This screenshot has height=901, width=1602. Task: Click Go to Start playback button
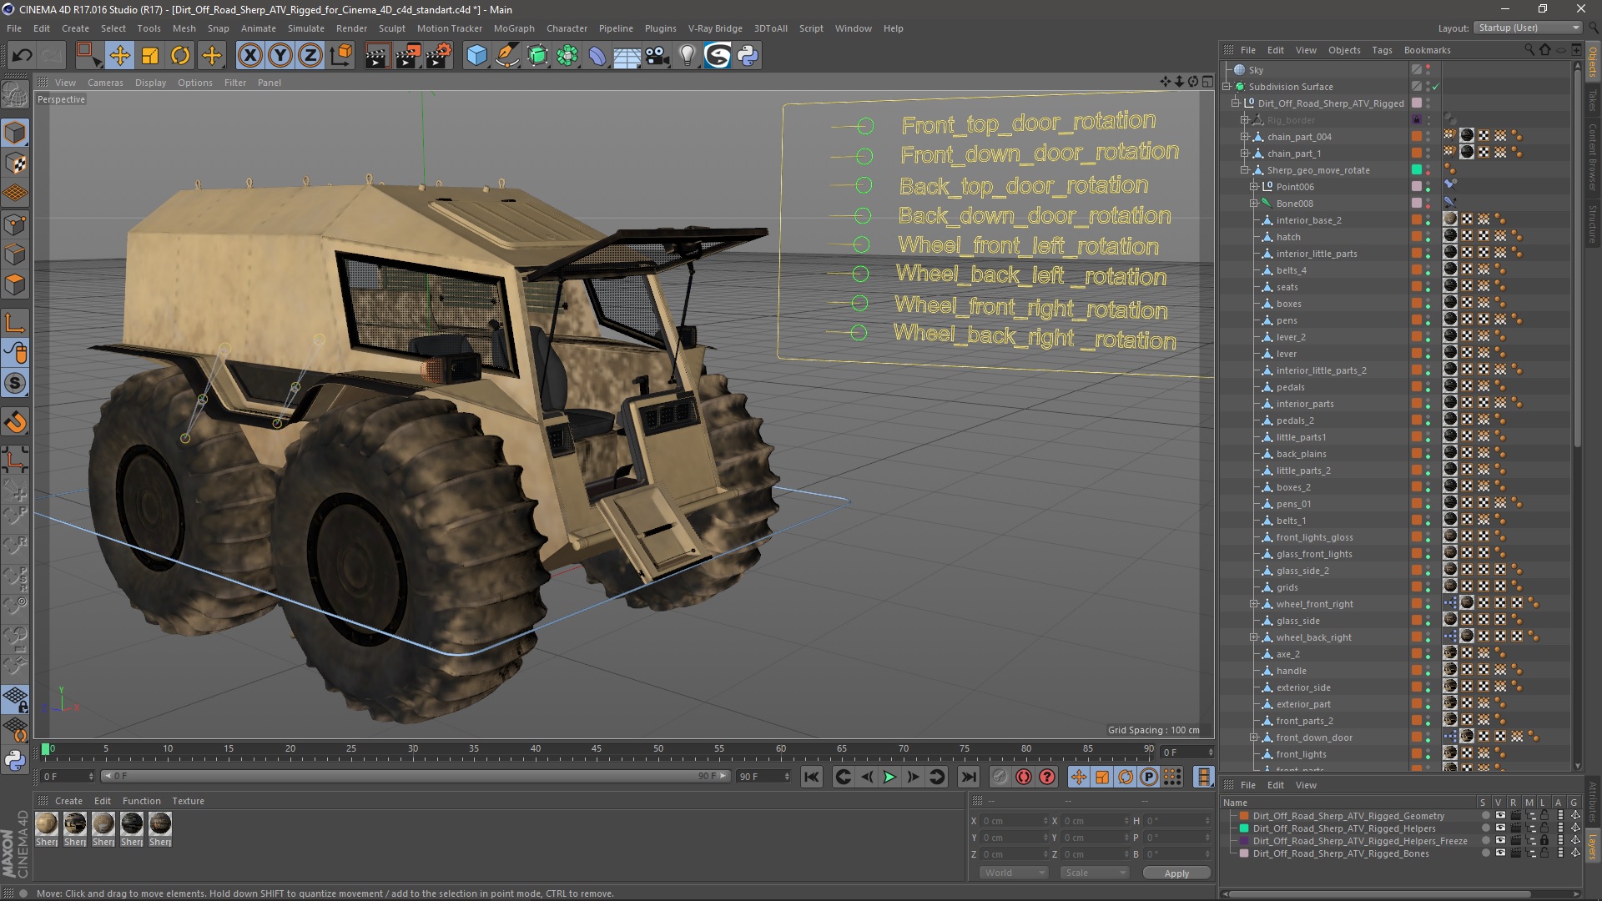click(811, 777)
